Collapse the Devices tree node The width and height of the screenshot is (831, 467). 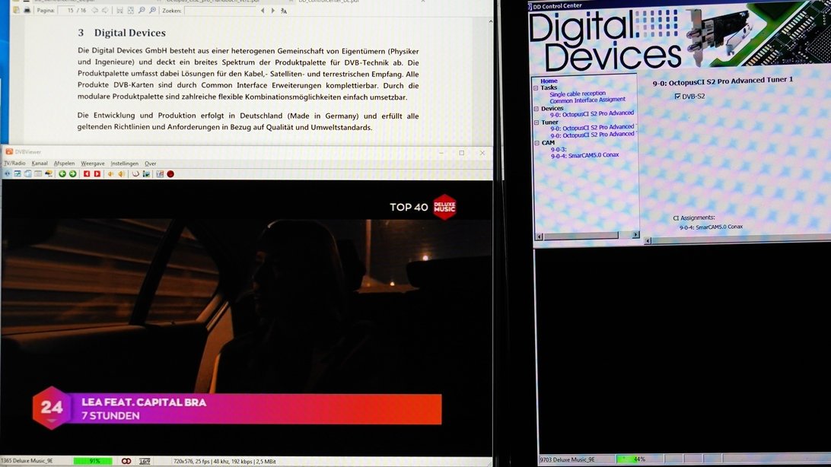[x=536, y=109]
